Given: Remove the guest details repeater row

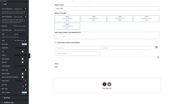Looking at the screenshot, I should 156,47.
